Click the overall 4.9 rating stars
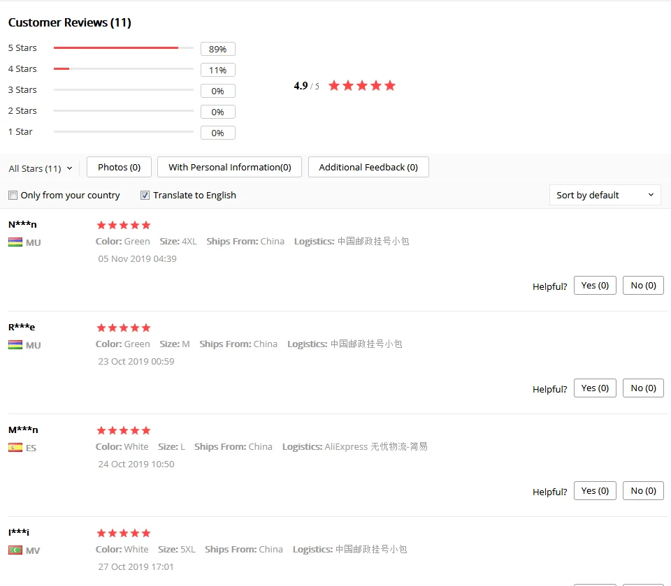This screenshot has width=671, height=586. (x=362, y=85)
